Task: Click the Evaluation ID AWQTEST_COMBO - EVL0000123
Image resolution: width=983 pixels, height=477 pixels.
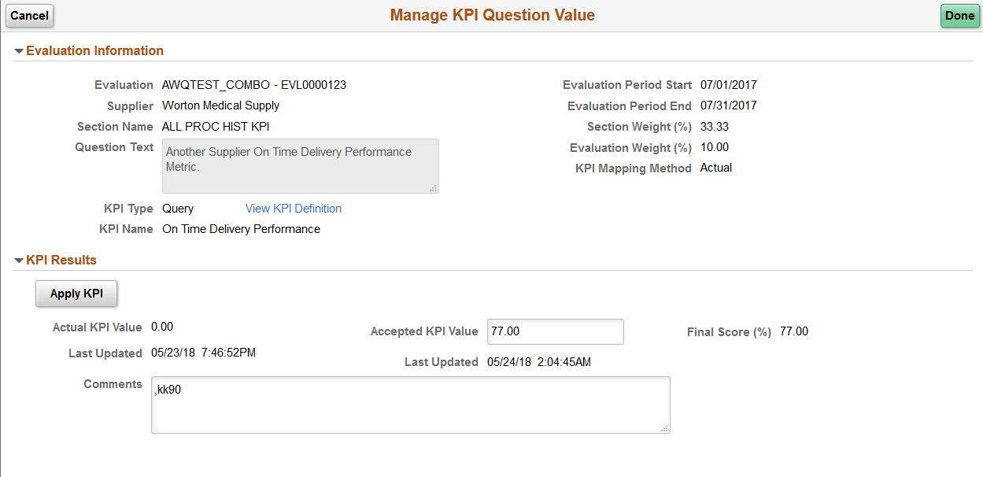Action: tap(252, 84)
